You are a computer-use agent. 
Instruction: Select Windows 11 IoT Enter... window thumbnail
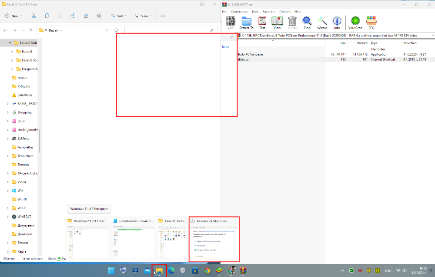87,239
